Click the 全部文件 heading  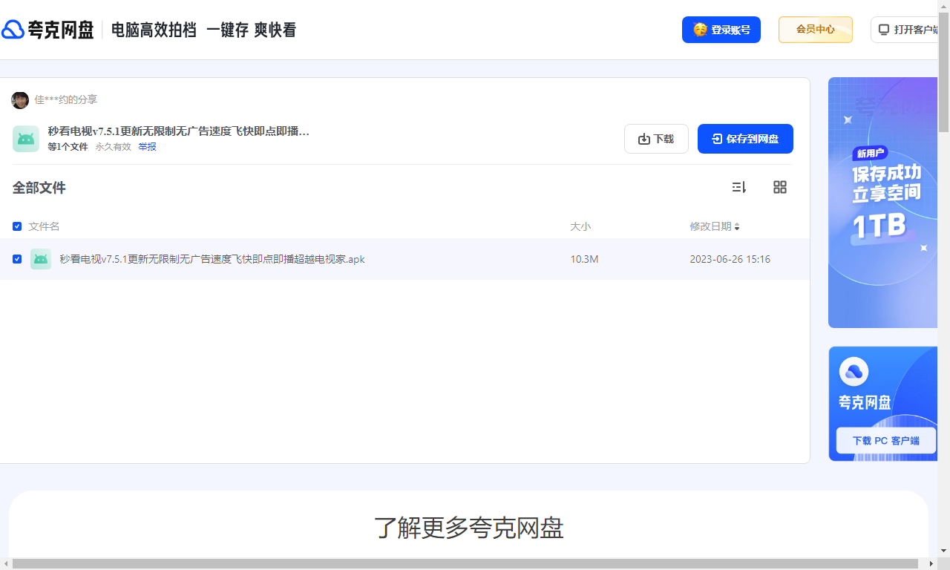coord(39,188)
